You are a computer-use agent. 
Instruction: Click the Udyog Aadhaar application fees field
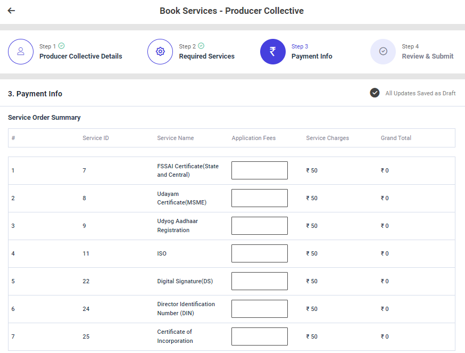coord(259,226)
